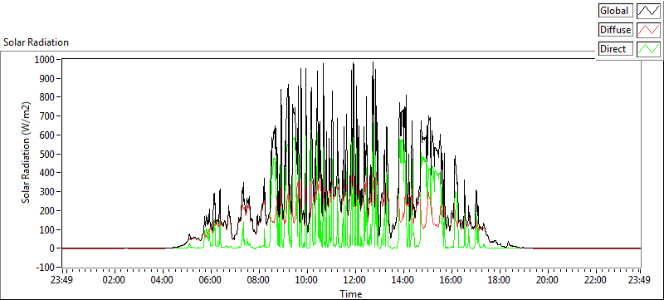Click the Global plot legend label
The width and height of the screenshot is (664, 300).
tap(616, 11)
